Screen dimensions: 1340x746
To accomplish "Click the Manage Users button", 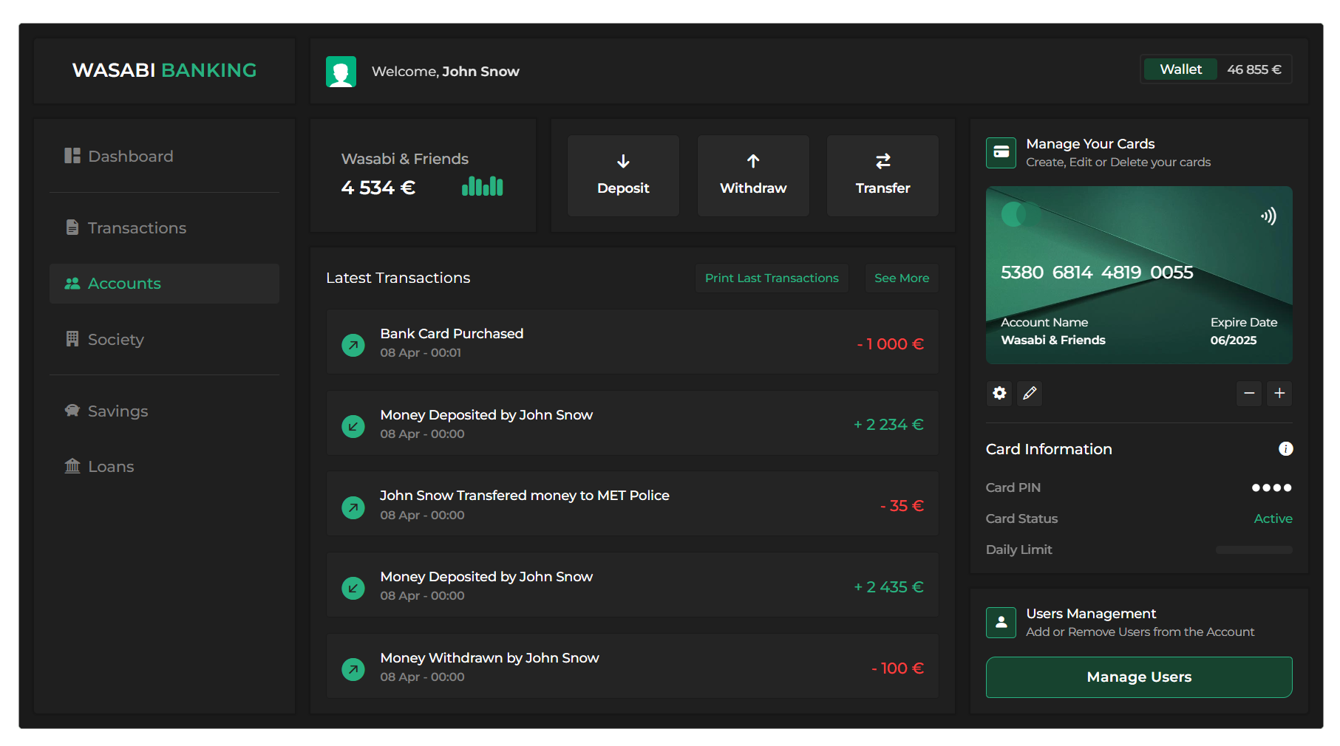I will 1138,677.
